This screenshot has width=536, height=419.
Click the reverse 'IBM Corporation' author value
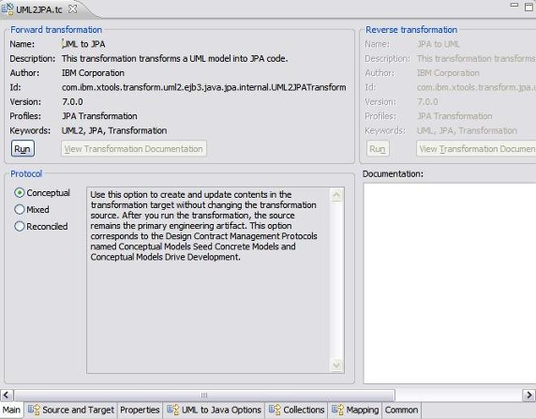click(x=448, y=73)
